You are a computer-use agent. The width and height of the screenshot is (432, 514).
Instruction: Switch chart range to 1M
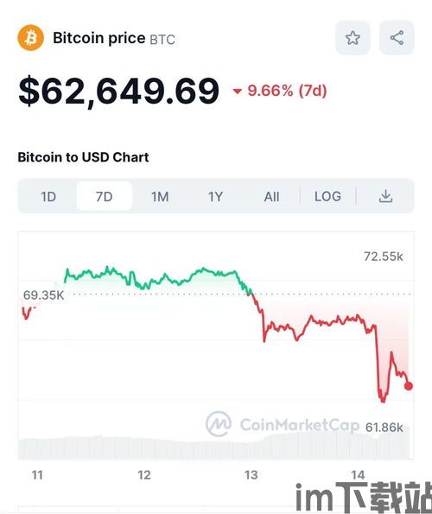tap(160, 197)
